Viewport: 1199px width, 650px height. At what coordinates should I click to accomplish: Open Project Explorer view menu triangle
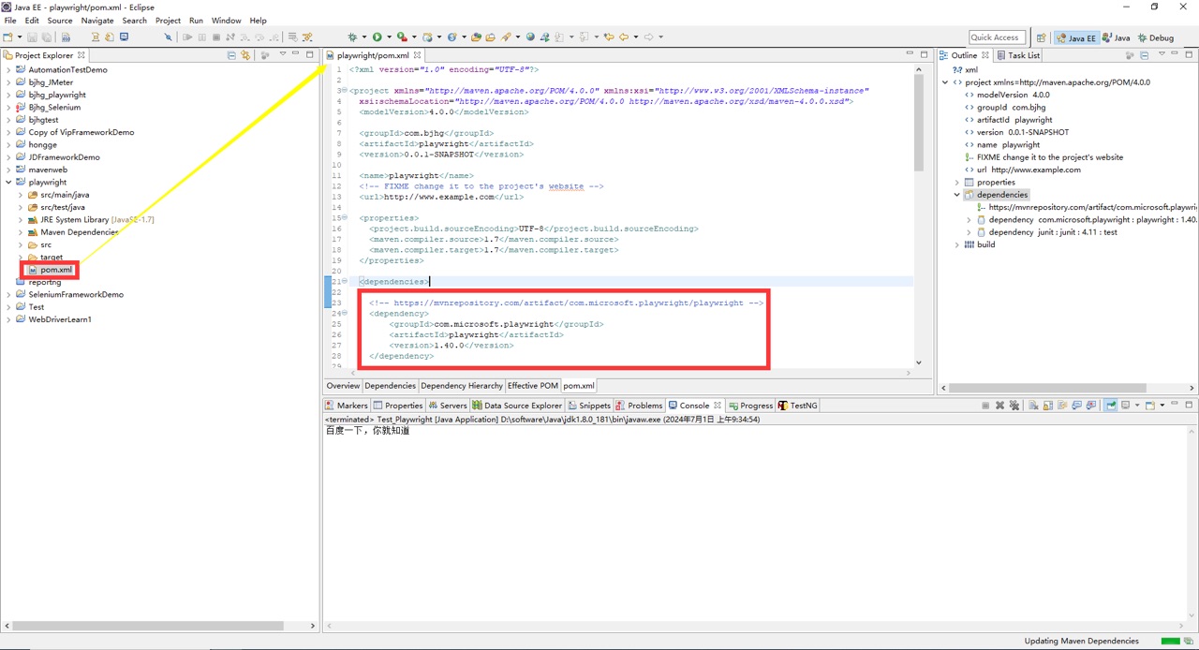tap(282, 54)
